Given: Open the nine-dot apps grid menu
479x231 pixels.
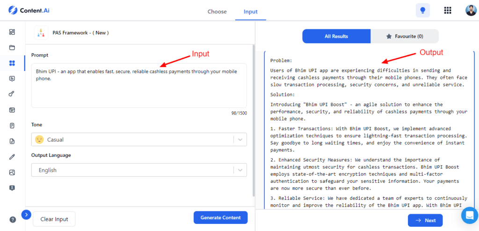Looking at the screenshot, I should [448, 10].
